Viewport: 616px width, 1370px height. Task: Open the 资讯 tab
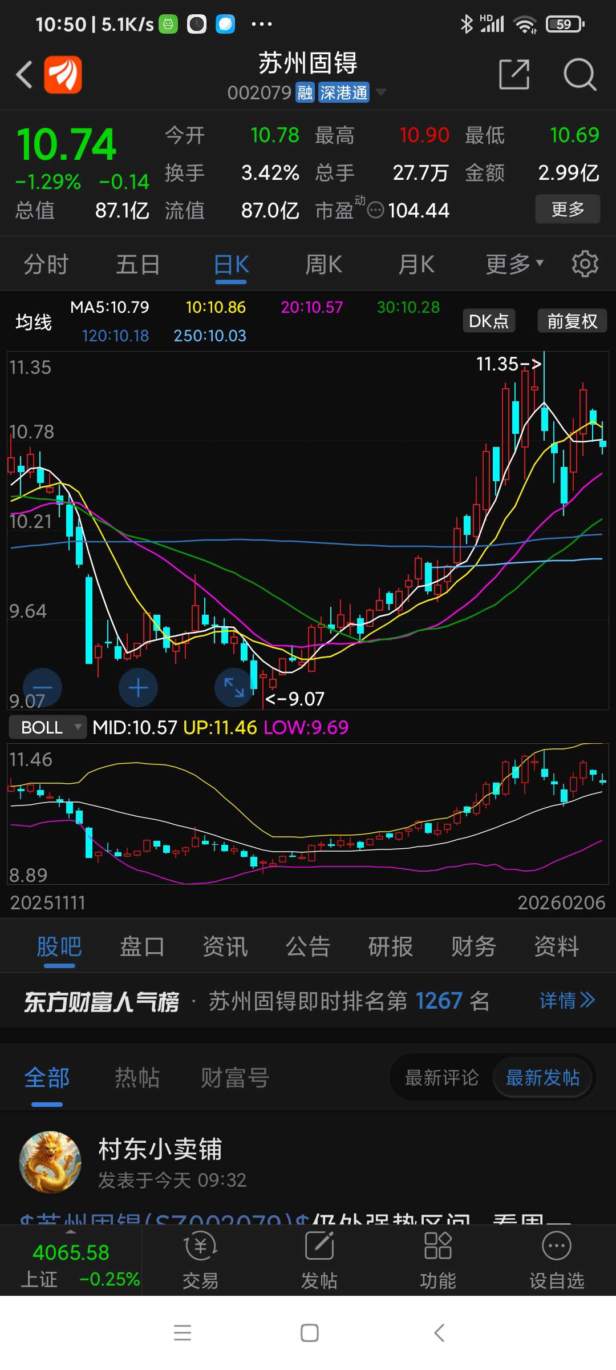pyautogui.click(x=225, y=946)
